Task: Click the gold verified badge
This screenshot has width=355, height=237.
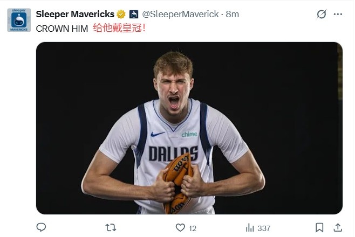Action: (x=121, y=14)
